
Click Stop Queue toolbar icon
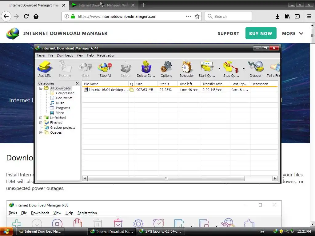click(231, 69)
